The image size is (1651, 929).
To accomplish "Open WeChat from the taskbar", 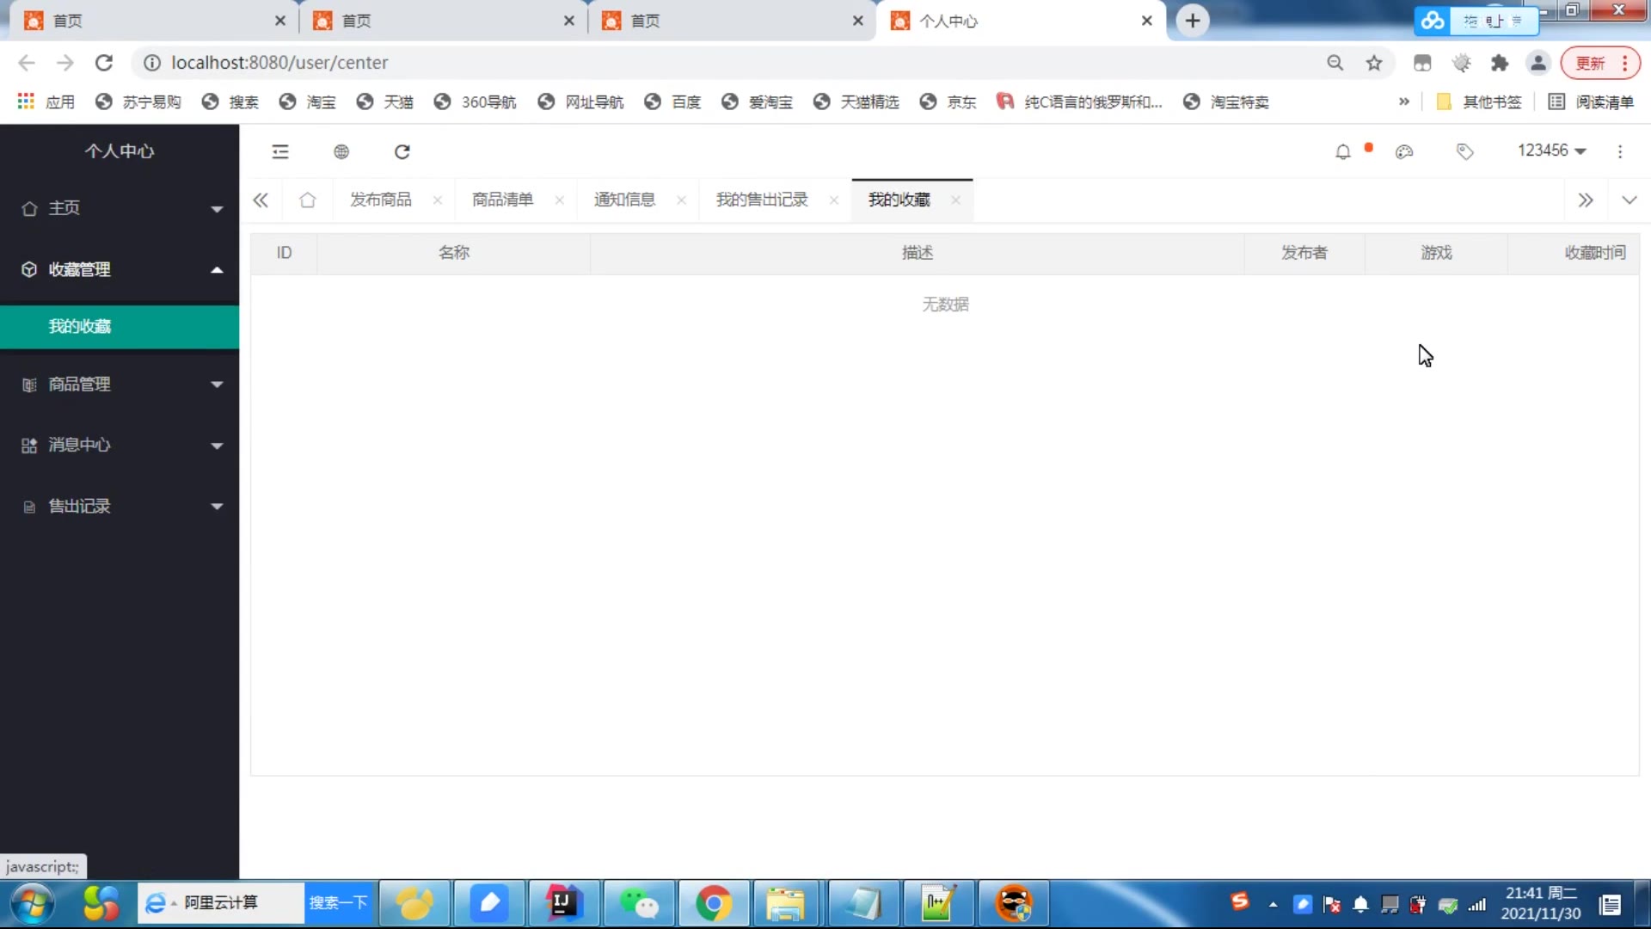I will [x=639, y=903].
